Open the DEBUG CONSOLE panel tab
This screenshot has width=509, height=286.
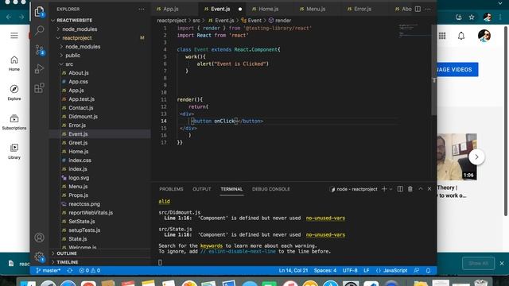pyautogui.click(x=271, y=189)
